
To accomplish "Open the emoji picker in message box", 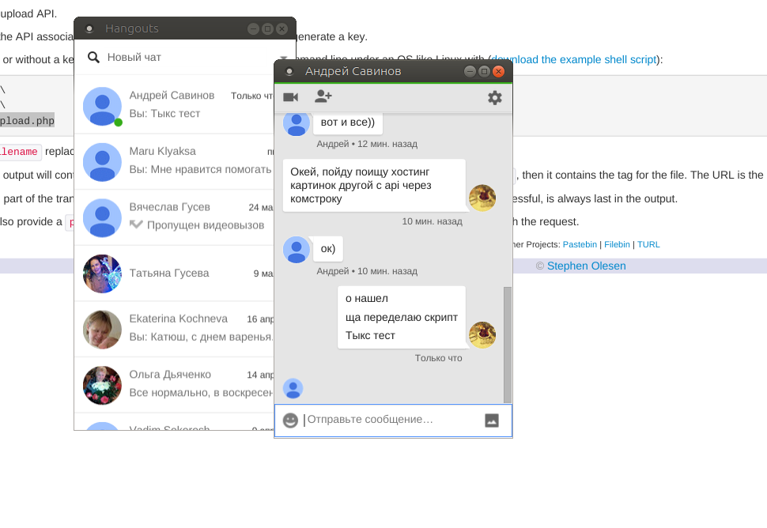I will pos(290,420).
